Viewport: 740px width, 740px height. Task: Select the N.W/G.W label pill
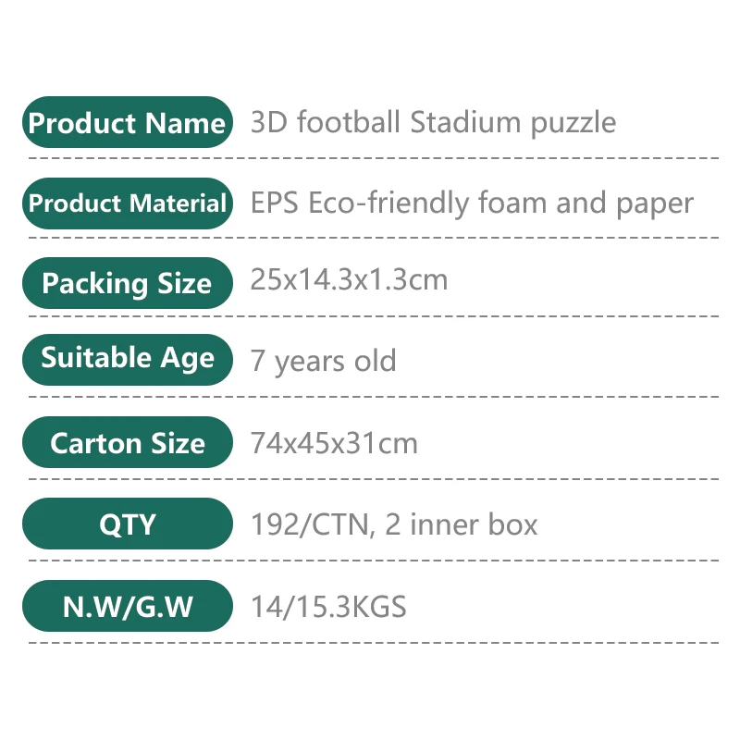128,606
